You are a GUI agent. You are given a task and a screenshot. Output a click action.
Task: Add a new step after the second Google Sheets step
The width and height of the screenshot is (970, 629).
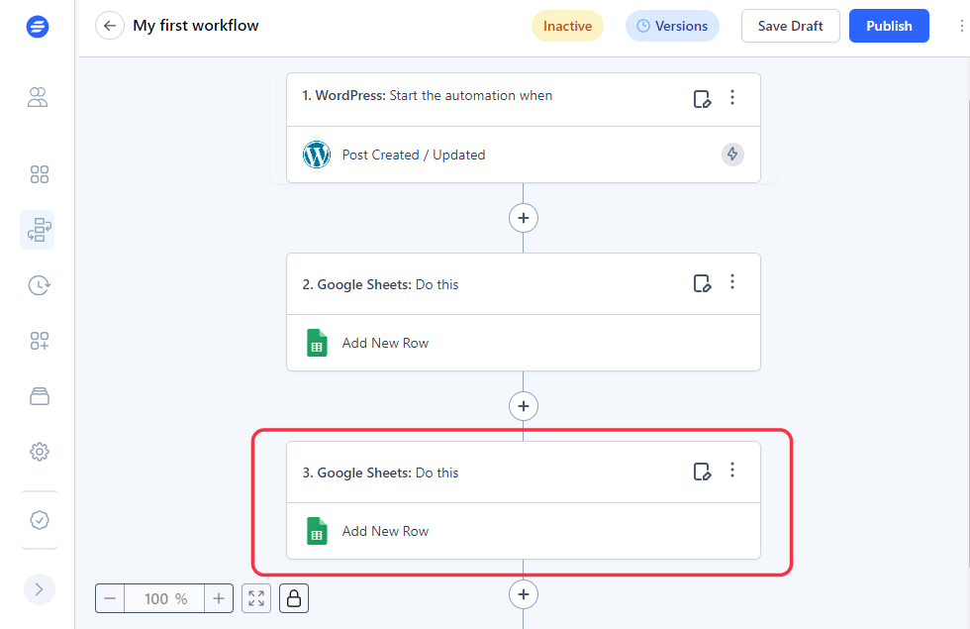(523, 406)
